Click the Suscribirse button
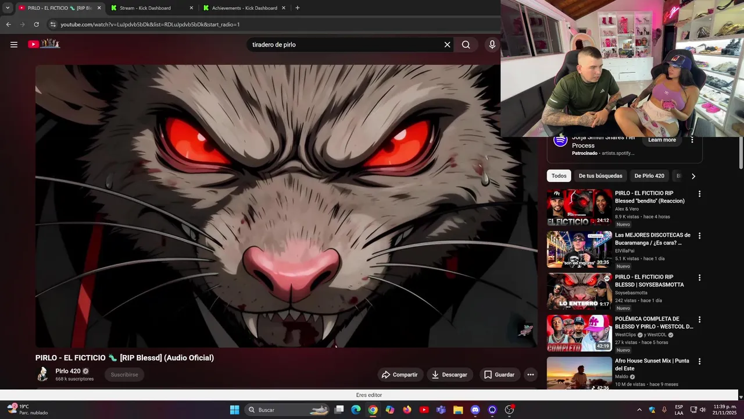The image size is (744, 419). 124,375
